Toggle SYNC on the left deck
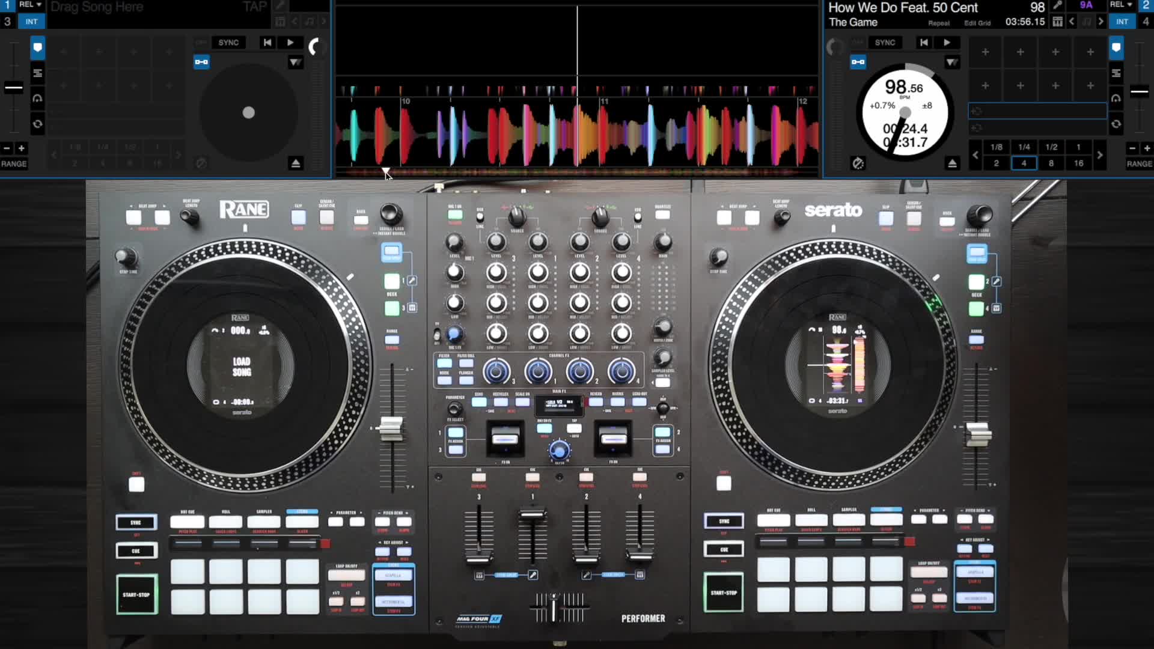The height and width of the screenshot is (649, 1154). (x=228, y=43)
